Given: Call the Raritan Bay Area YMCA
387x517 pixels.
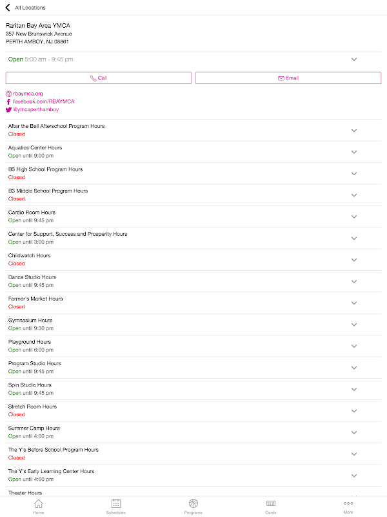Looking at the screenshot, I should pos(99,78).
